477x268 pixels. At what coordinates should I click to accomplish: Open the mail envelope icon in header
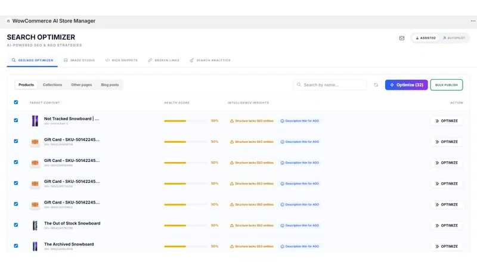point(401,38)
